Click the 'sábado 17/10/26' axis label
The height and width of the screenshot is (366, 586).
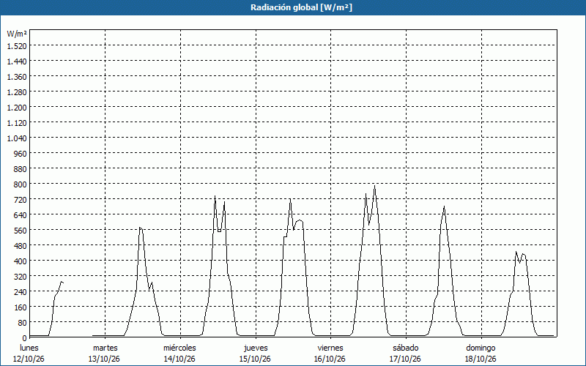405,354
